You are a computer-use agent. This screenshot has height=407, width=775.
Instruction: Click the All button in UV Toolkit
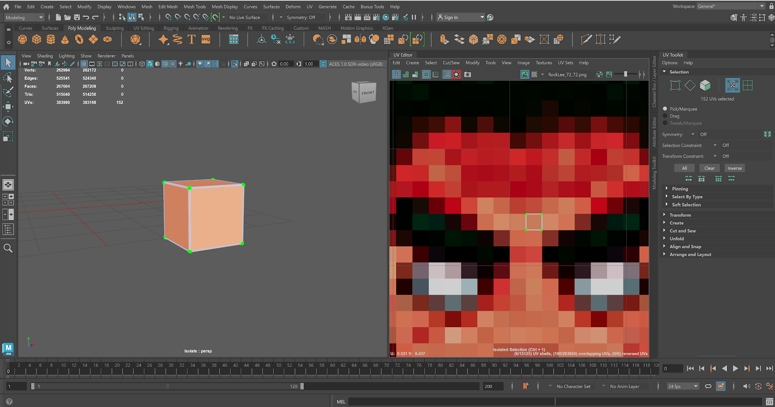(x=684, y=168)
